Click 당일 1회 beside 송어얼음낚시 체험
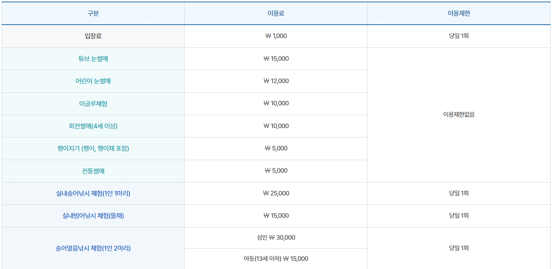This screenshot has height=269, width=553. point(459,248)
